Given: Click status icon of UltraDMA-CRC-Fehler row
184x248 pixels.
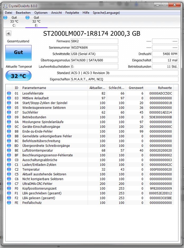Looking at the screenshot, I should pyautogui.click(x=9, y=184).
